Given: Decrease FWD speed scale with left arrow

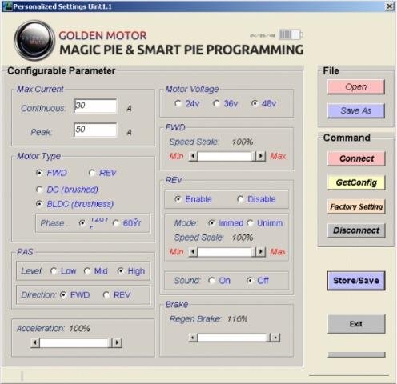Looking at the screenshot, I should tap(193, 156).
